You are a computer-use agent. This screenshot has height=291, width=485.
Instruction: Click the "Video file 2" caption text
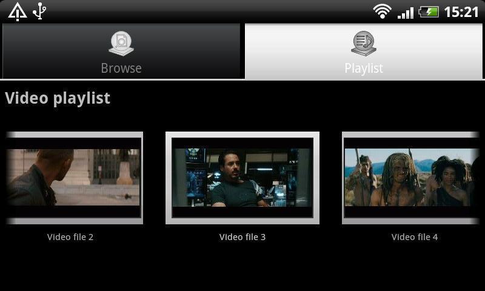tap(70, 237)
